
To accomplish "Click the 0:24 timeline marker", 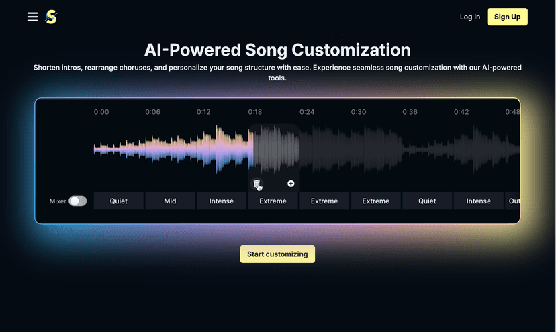I will [307, 112].
